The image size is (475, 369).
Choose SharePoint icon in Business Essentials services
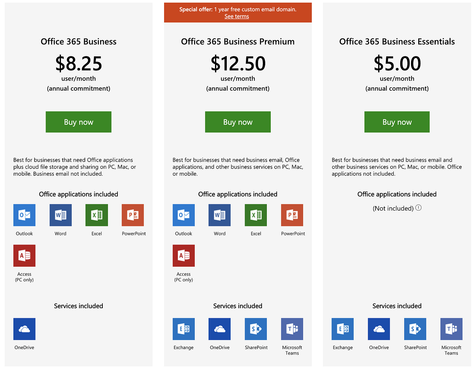pyautogui.click(x=415, y=329)
